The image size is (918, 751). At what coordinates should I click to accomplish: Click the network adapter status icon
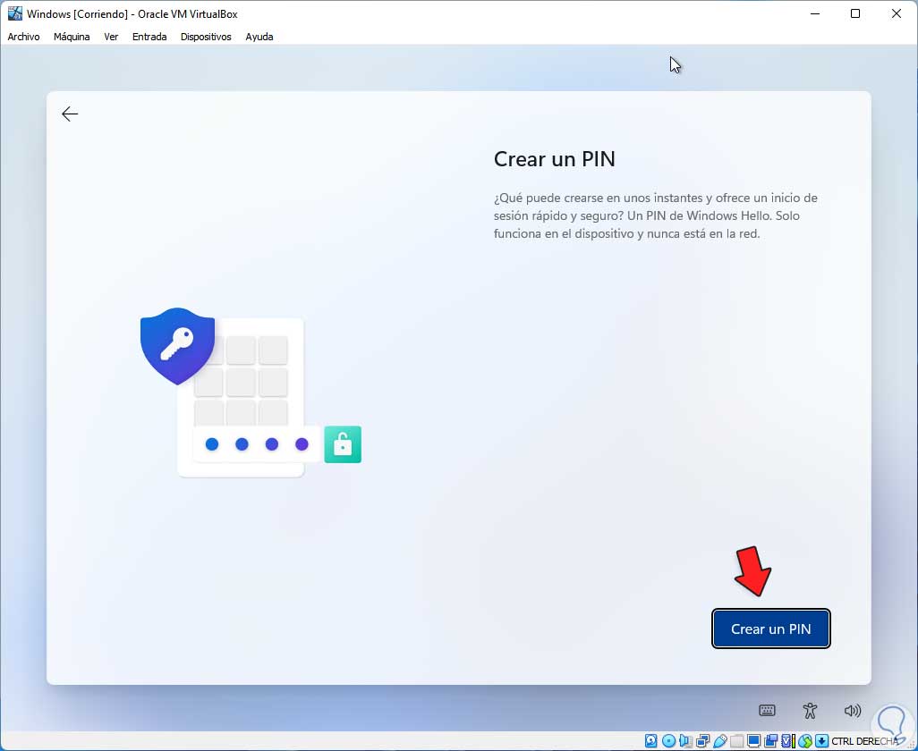click(x=702, y=741)
